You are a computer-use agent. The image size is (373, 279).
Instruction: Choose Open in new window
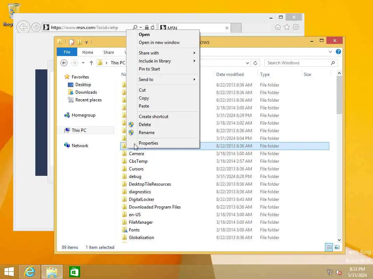point(163,43)
